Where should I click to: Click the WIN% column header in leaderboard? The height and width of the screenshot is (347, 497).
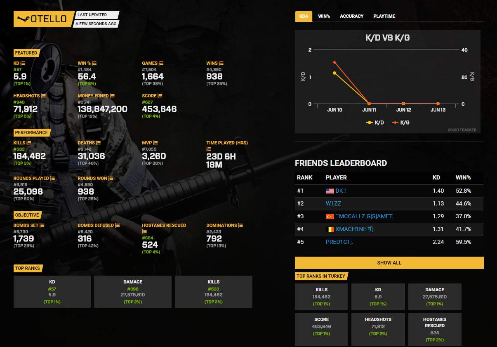point(463,177)
